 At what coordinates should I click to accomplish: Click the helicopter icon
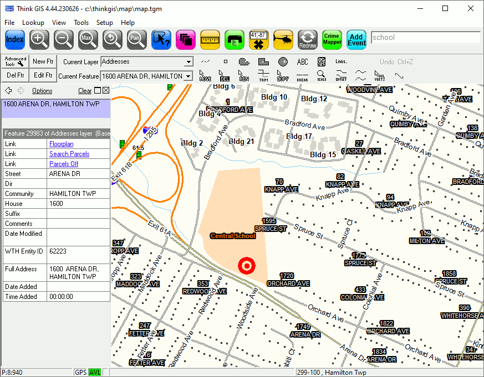click(283, 39)
